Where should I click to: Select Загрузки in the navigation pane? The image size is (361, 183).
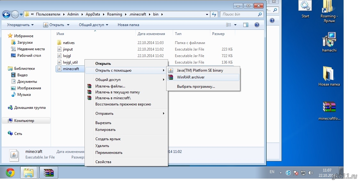tap(25, 42)
